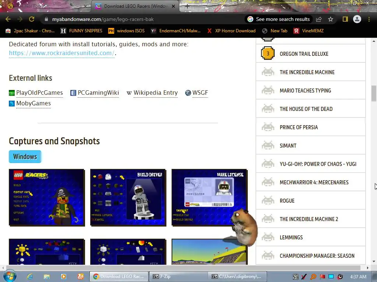This screenshot has height=282, width=377.
Task: Open Build Driver screenshot thumbnail
Action: coord(128,197)
